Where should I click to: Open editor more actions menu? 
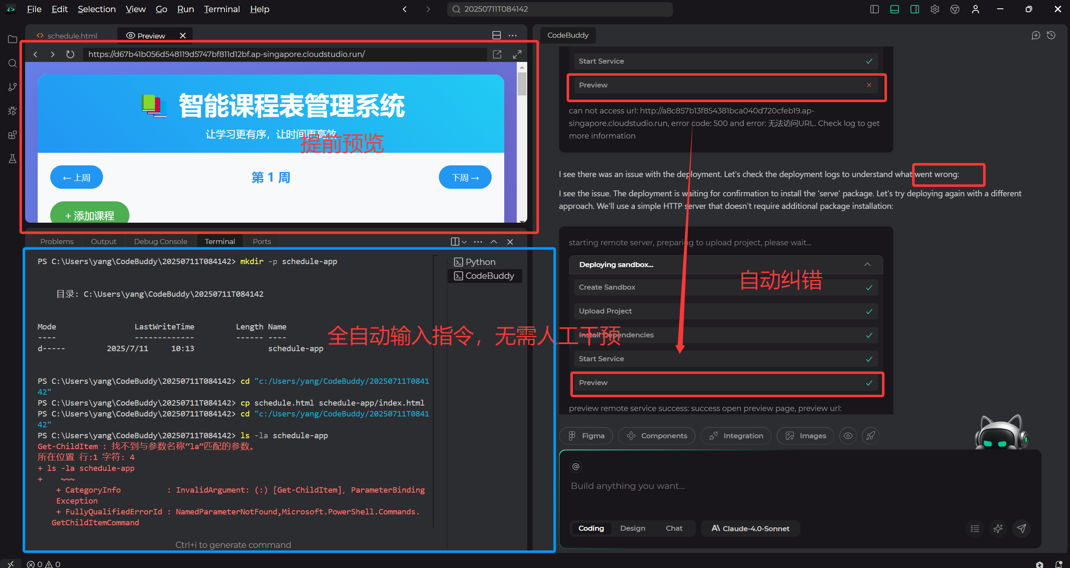(x=513, y=36)
